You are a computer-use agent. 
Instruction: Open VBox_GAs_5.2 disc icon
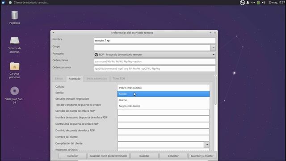(15, 91)
